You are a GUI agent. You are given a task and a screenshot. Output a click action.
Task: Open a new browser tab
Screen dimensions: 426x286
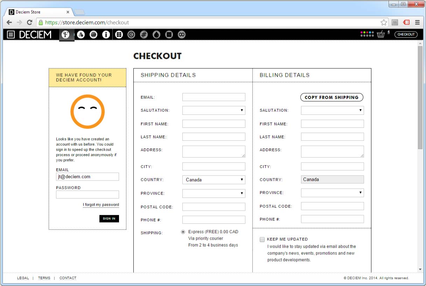pyautogui.click(x=79, y=12)
